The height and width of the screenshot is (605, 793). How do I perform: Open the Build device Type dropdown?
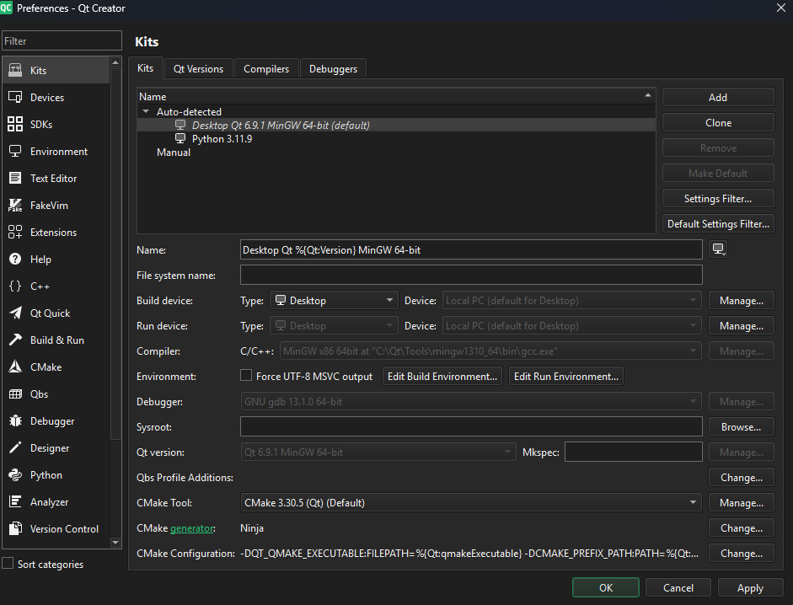[x=334, y=301]
